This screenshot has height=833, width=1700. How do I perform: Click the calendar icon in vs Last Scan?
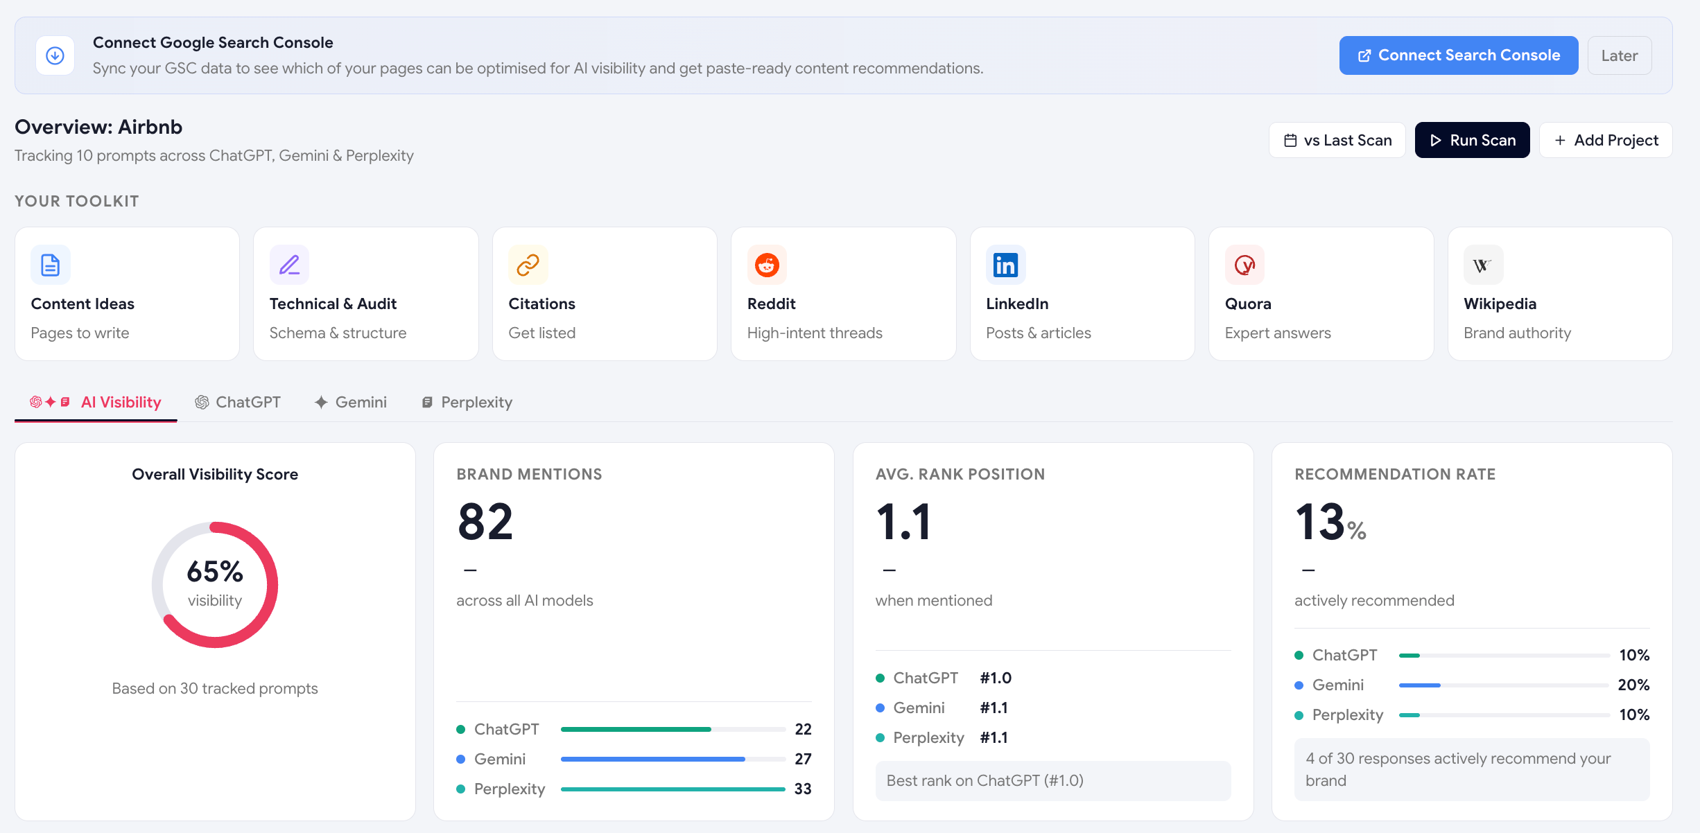(1290, 141)
